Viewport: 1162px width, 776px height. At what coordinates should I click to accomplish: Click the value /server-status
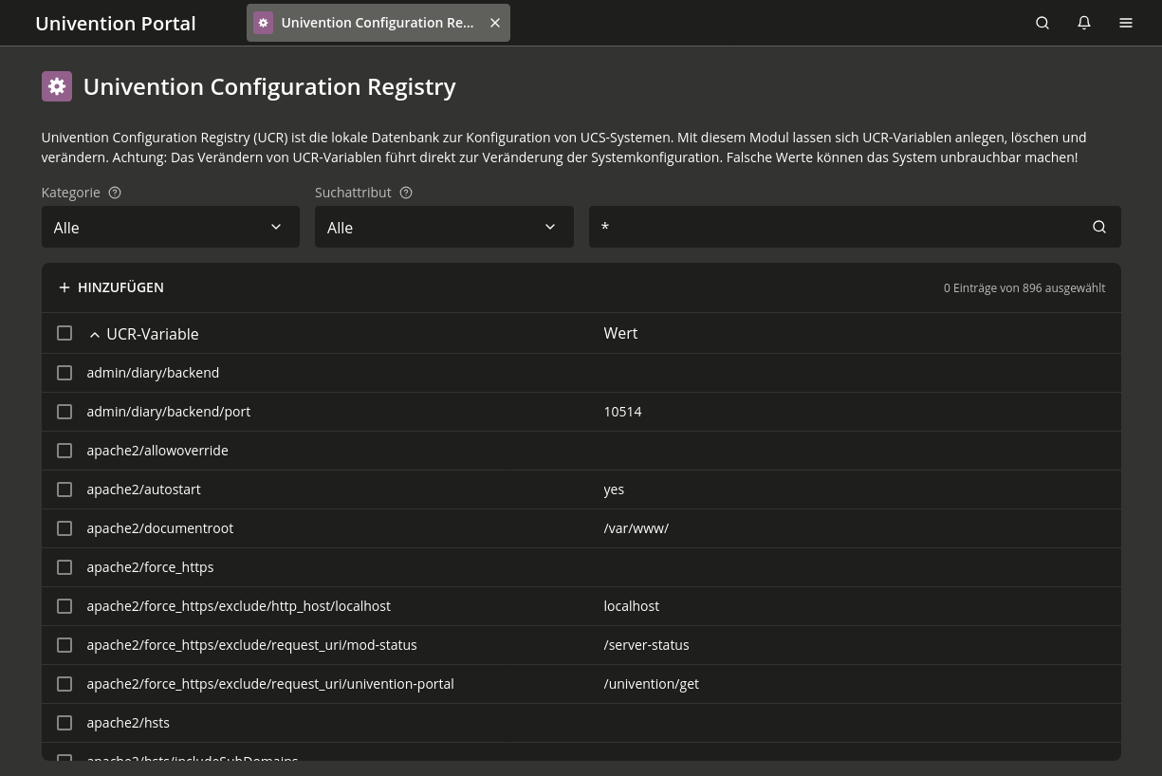coord(646,645)
